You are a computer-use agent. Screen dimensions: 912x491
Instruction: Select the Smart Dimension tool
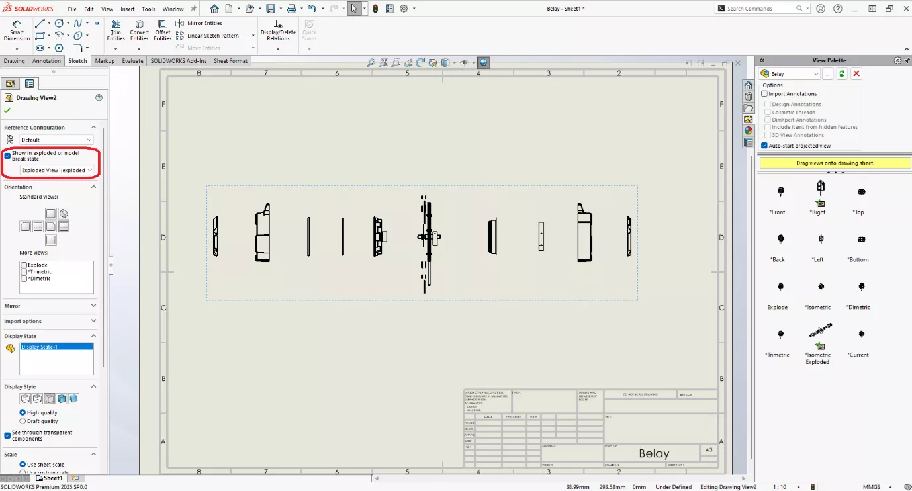pyautogui.click(x=17, y=30)
